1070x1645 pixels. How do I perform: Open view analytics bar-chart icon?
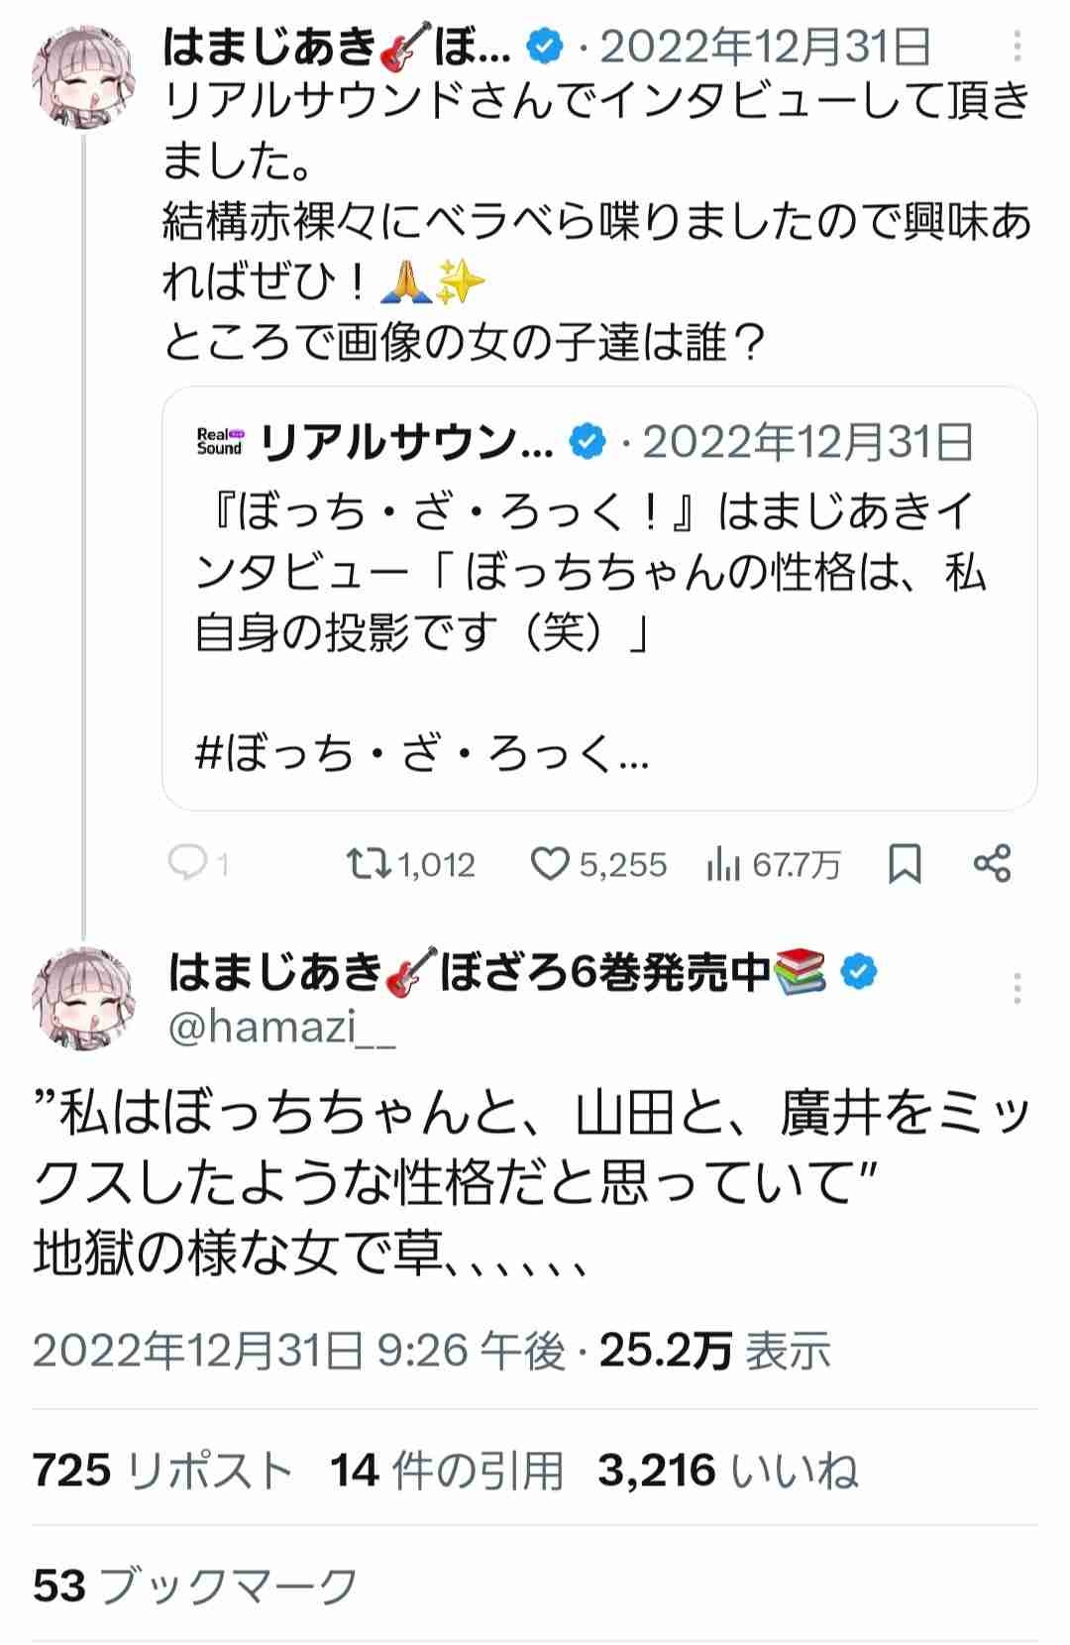(x=724, y=865)
